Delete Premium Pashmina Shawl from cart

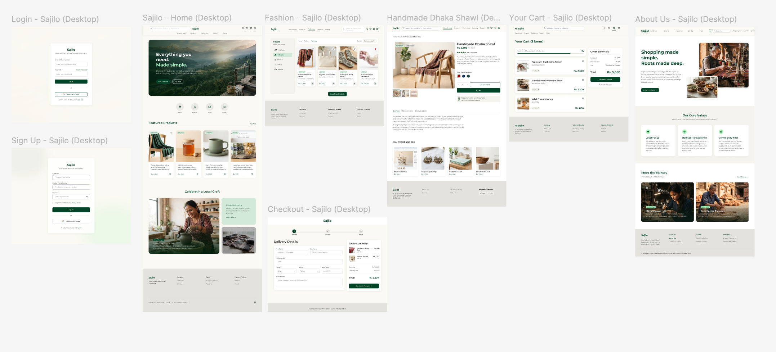(583, 61)
